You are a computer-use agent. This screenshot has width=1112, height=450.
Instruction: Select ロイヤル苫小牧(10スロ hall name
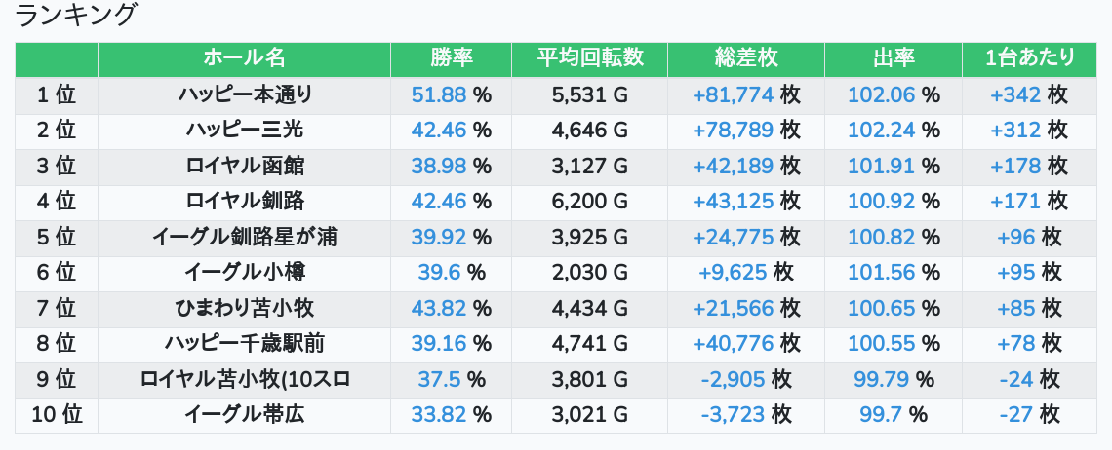pos(245,379)
